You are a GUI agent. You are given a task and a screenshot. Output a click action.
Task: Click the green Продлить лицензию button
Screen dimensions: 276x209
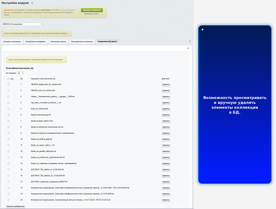click(x=92, y=10)
